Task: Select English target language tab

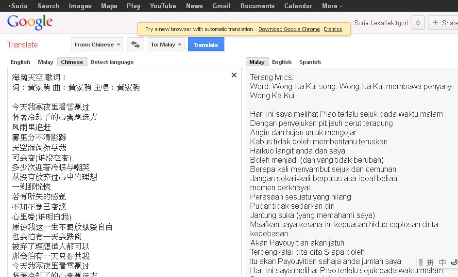Action: 282,62
